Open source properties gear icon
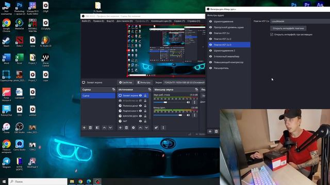Image resolution: width=330 pixels, height=185 pixels. [x=133, y=127]
